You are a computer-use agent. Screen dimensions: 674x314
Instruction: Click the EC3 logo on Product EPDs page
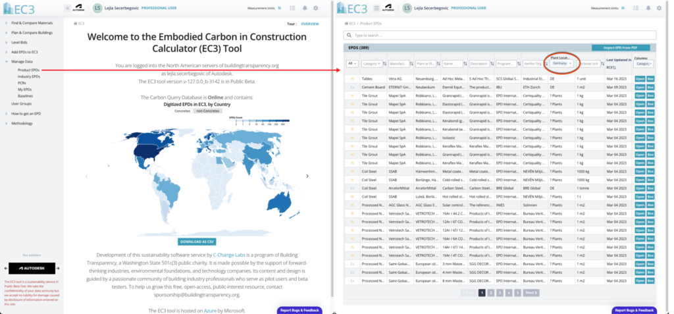(x=353, y=8)
